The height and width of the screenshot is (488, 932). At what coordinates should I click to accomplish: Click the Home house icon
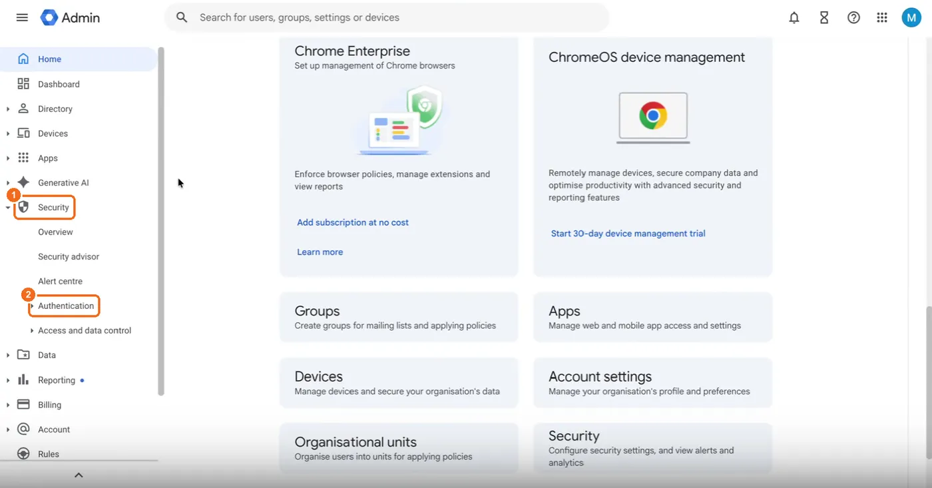[x=23, y=59]
